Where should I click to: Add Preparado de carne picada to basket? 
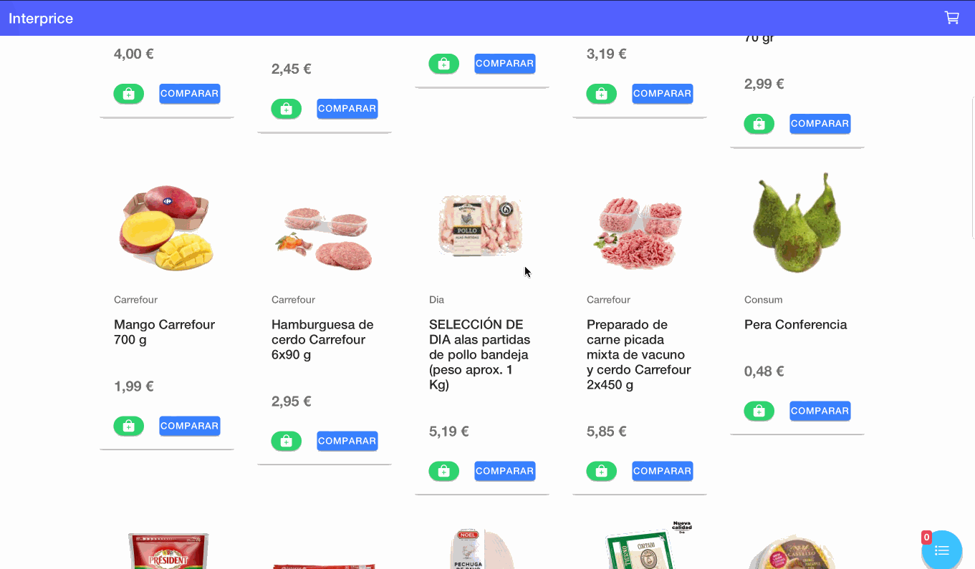pyautogui.click(x=602, y=471)
